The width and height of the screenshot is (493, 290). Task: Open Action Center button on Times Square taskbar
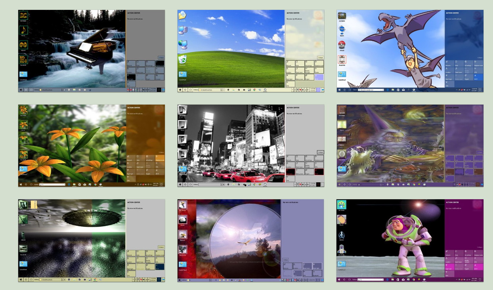coord(318,185)
